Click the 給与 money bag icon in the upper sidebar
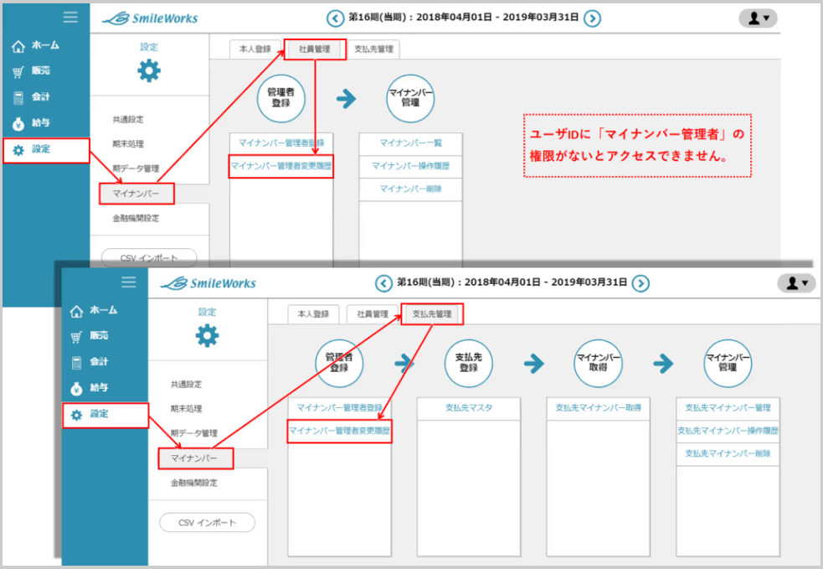Screen dimensions: 823x569 click(x=18, y=123)
